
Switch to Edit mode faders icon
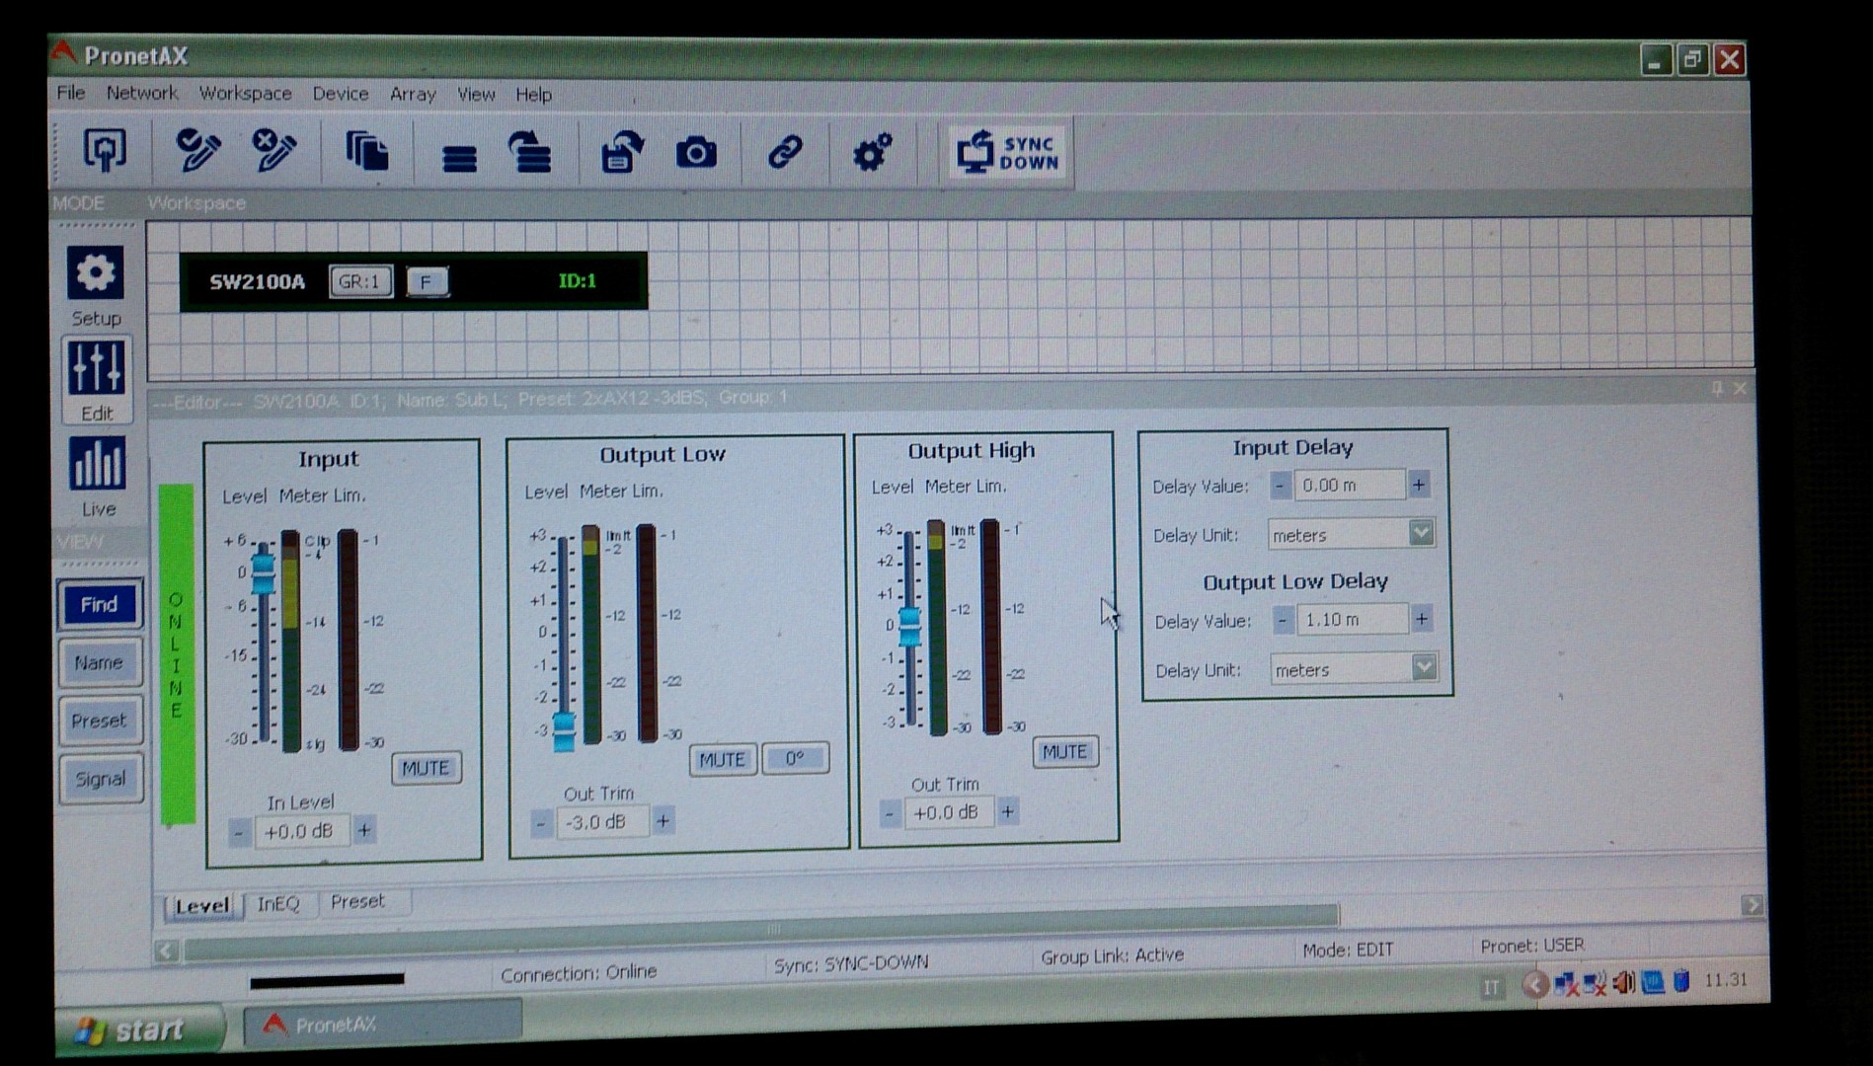pyautogui.click(x=96, y=368)
